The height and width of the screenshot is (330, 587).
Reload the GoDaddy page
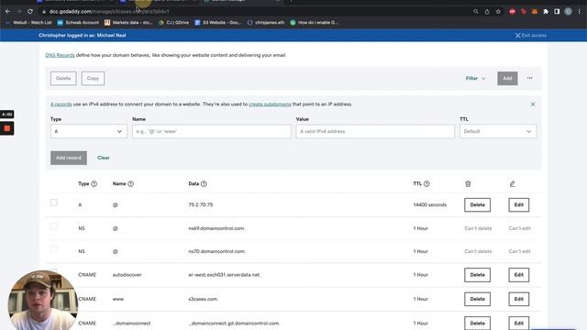(30, 12)
